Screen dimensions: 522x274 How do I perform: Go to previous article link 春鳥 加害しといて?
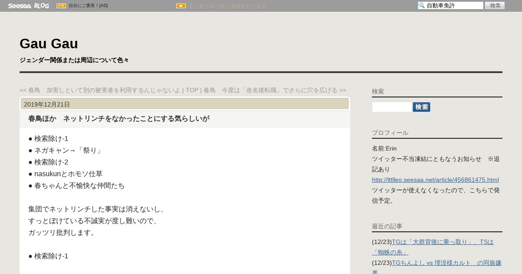(x=100, y=90)
